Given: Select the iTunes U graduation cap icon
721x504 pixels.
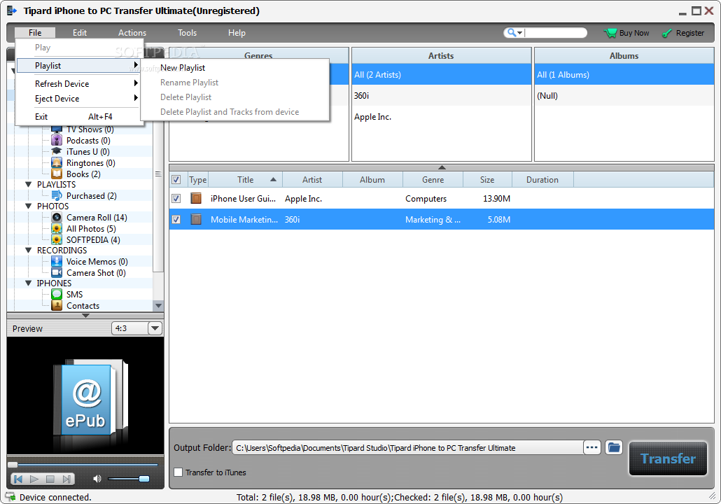Looking at the screenshot, I should click(x=57, y=151).
